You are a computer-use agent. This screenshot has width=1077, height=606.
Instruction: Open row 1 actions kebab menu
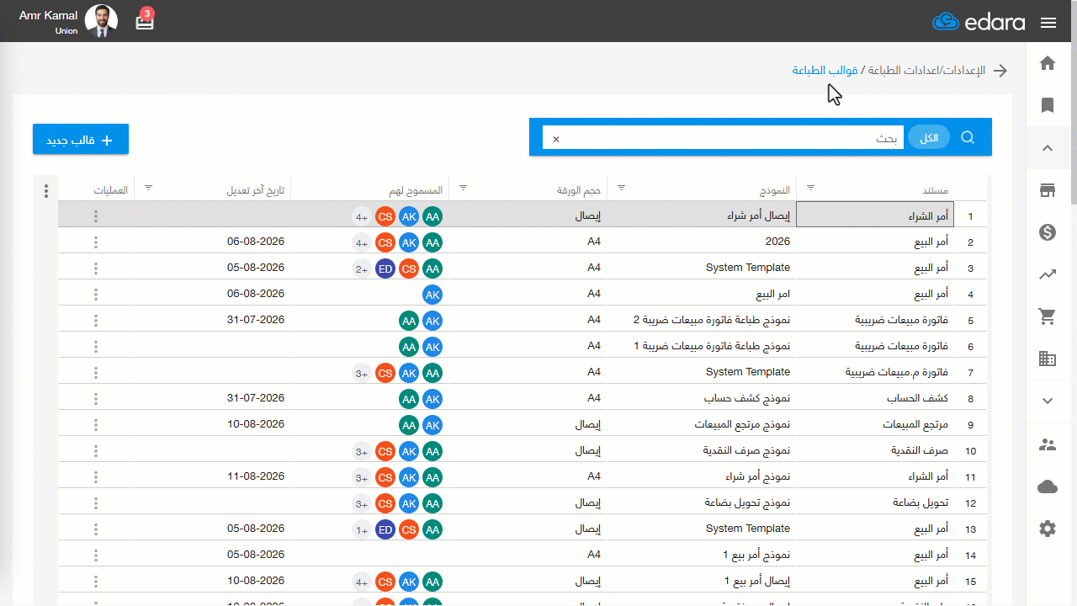tap(96, 216)
